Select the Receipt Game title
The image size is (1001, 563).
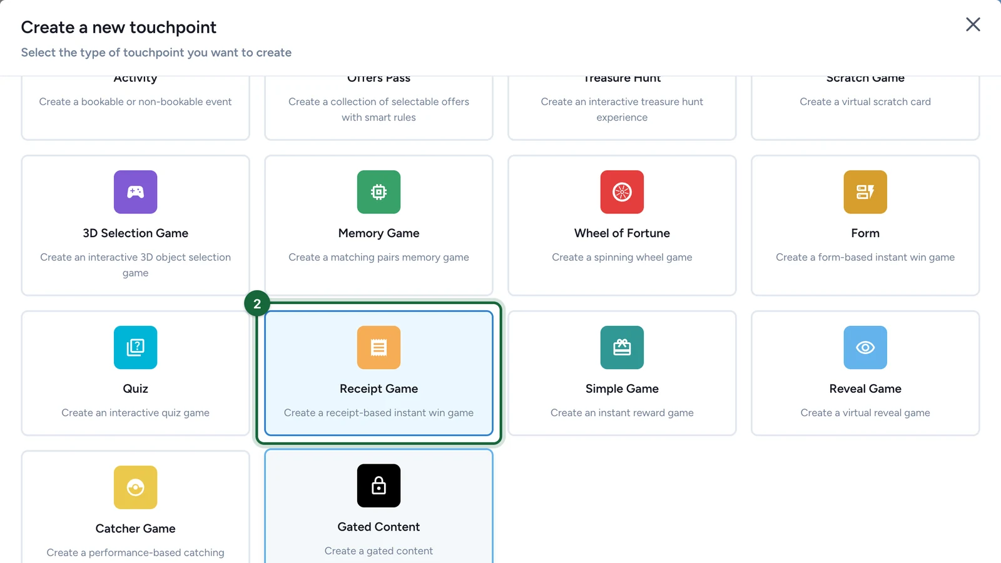[x=379, y=389]
